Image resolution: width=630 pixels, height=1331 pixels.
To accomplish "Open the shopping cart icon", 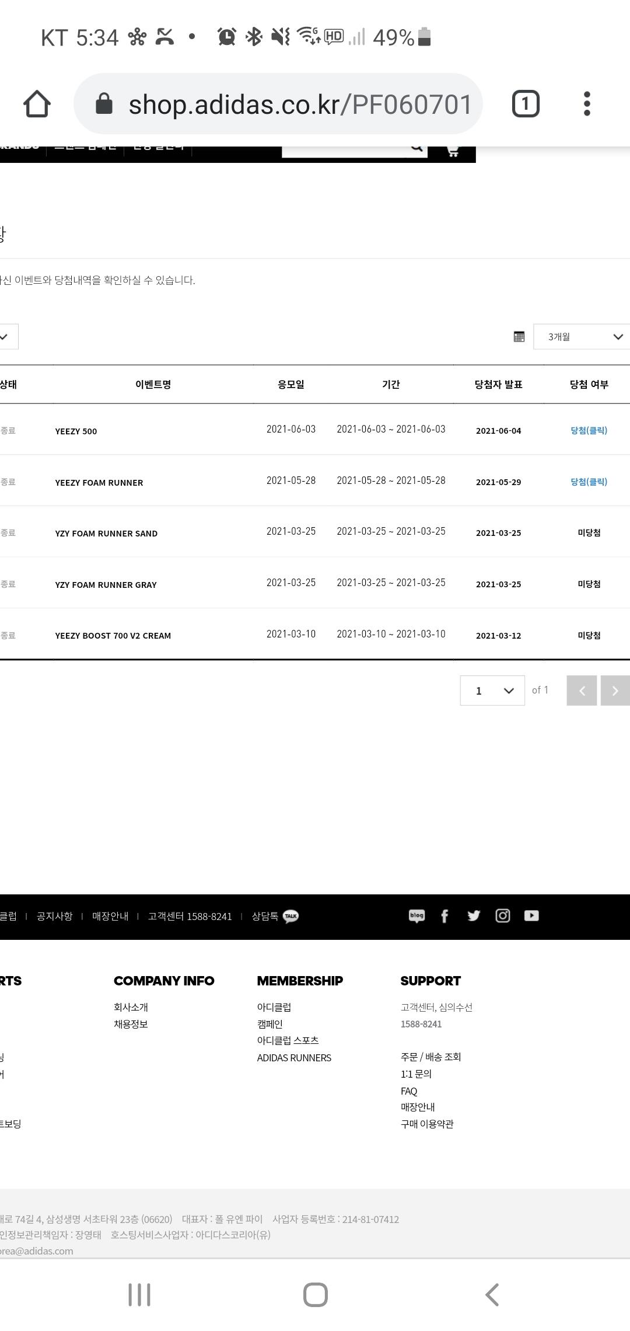I will click(x=452, y=151).
